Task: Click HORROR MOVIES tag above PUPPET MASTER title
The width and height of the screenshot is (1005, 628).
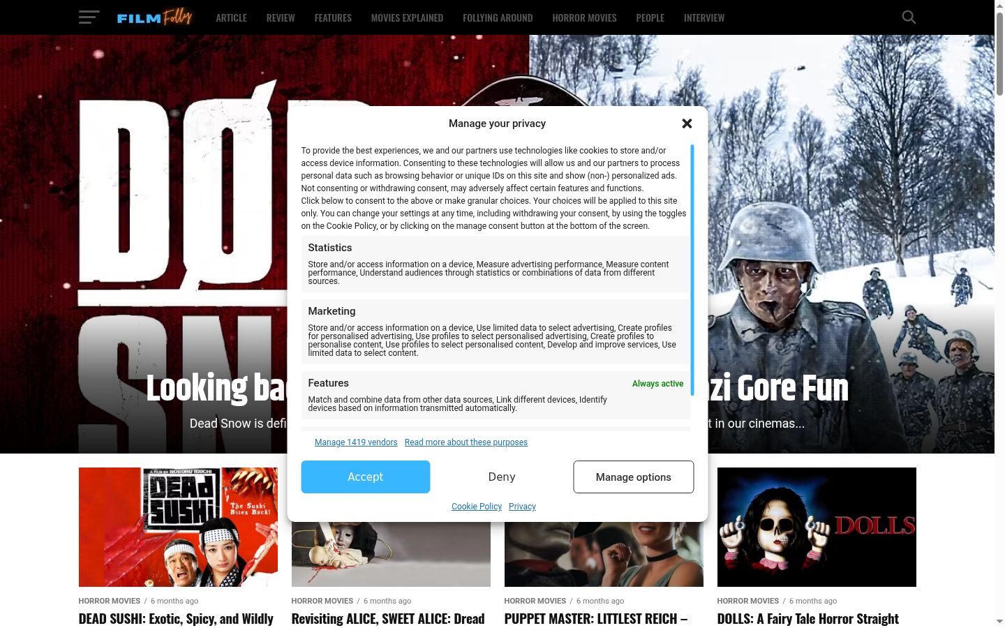Action: point(535,601)
